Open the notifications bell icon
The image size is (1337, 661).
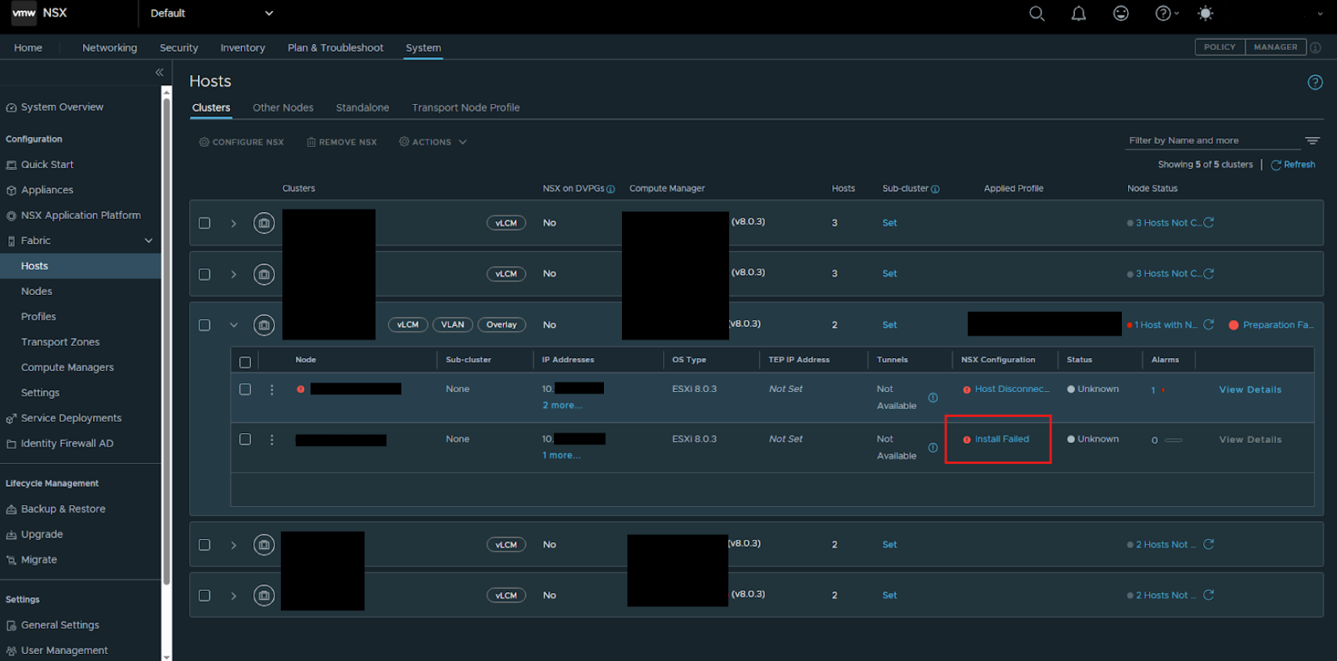click(x=1079, y=13)
